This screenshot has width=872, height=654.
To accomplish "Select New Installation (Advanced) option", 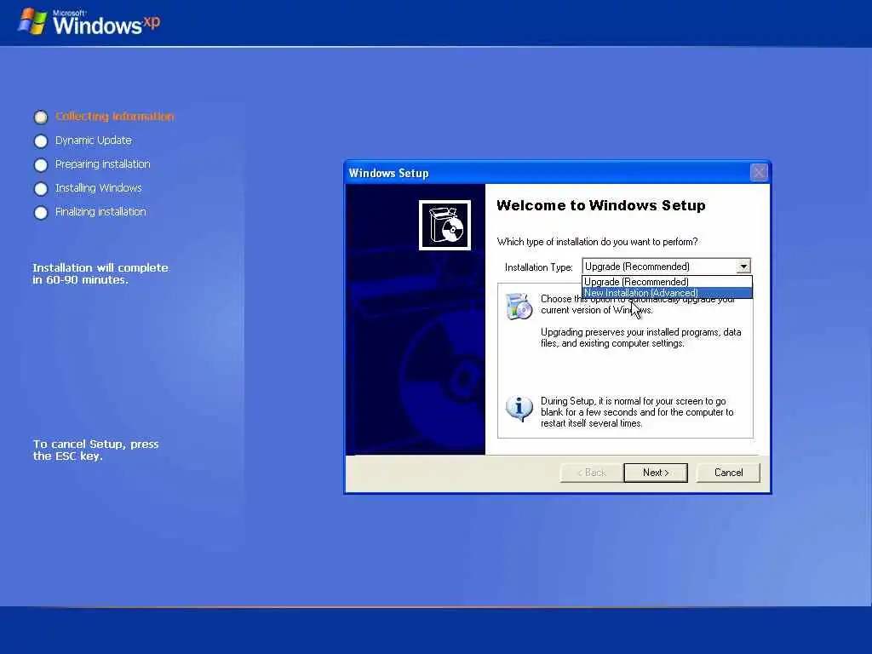I will [667, 293].
